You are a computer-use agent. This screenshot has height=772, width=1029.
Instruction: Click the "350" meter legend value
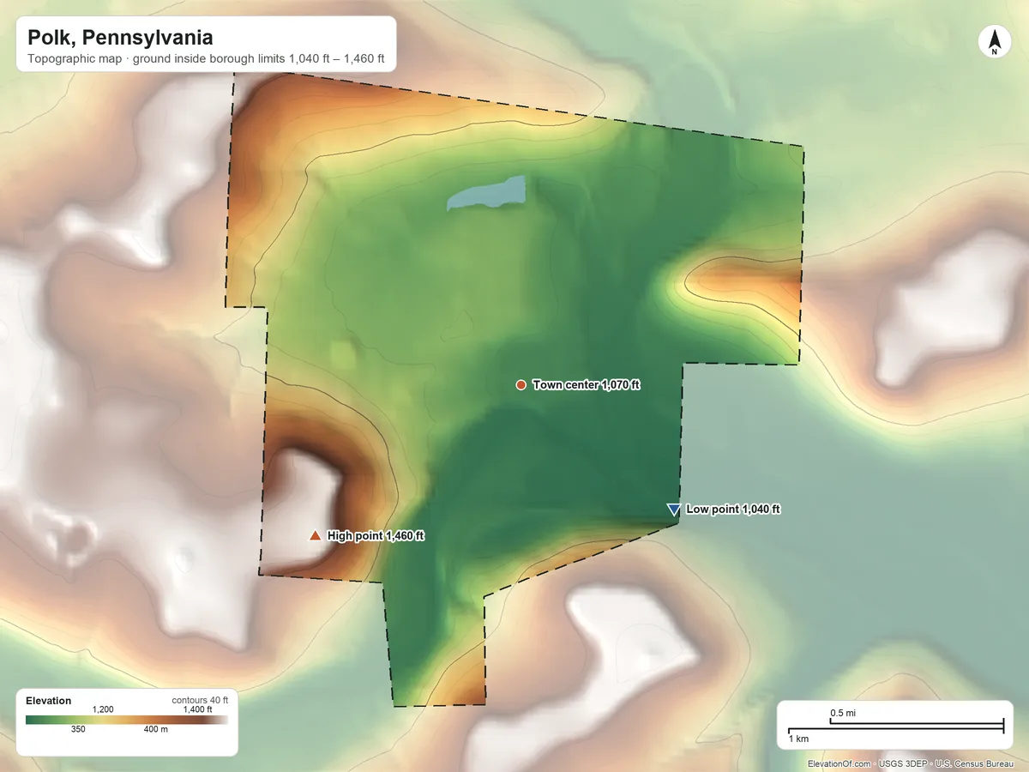(x=78, y=730)
